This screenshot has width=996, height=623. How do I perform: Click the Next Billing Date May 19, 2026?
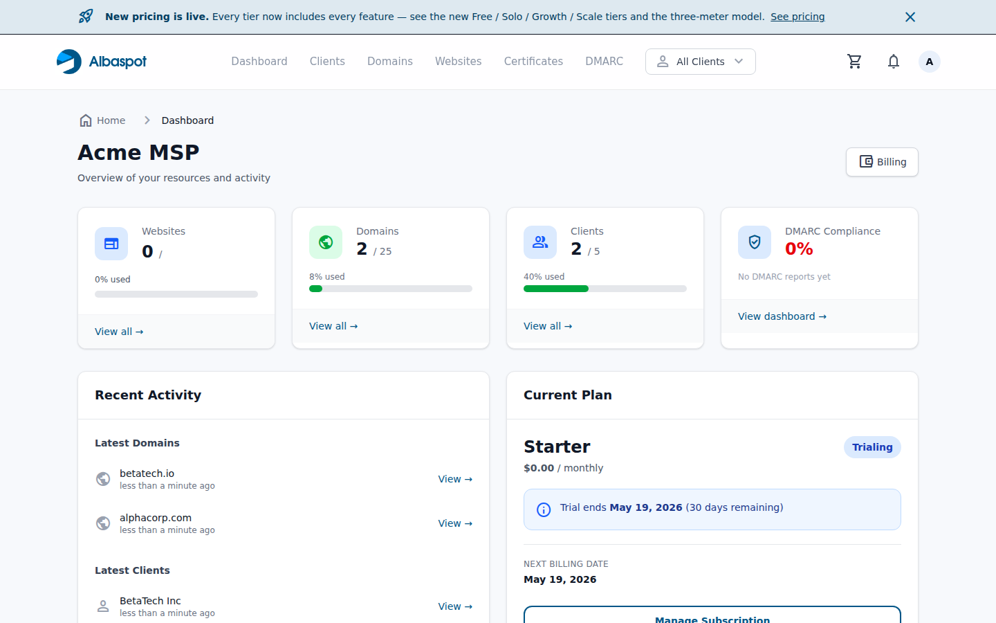click(x=560, y=579)
